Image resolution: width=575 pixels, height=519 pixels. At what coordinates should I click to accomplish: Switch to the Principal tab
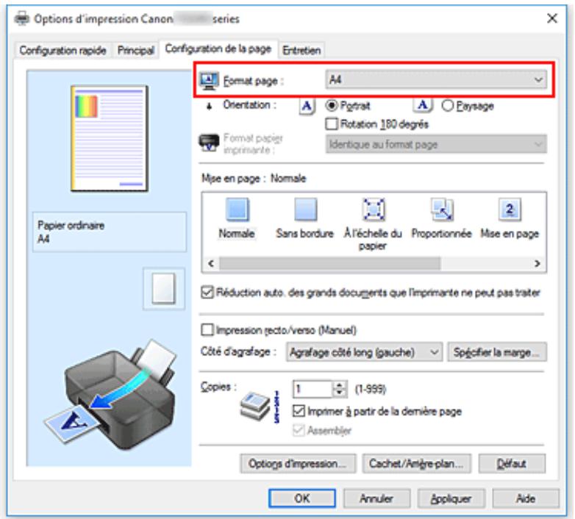click(136, 50)
